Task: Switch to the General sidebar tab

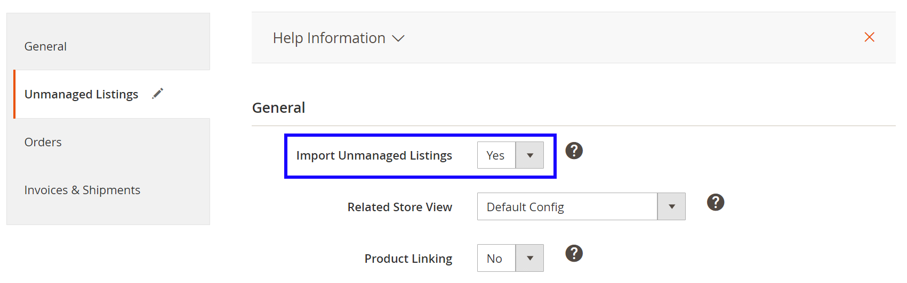Action: click(46, 46)
